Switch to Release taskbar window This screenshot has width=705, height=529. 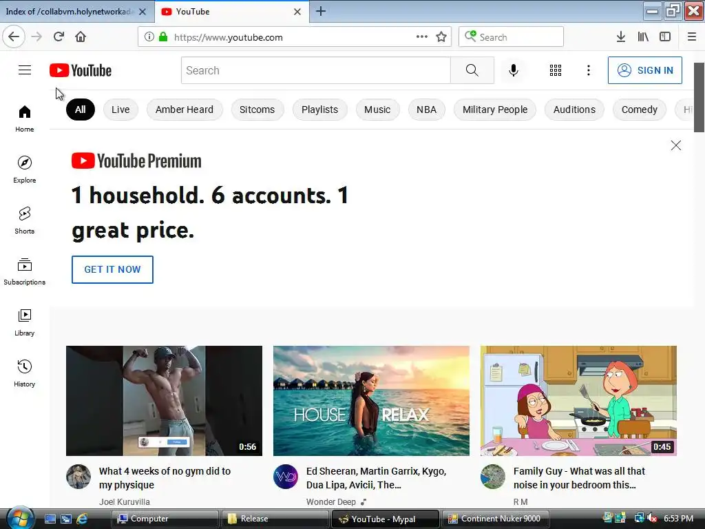tap(274, 519)
